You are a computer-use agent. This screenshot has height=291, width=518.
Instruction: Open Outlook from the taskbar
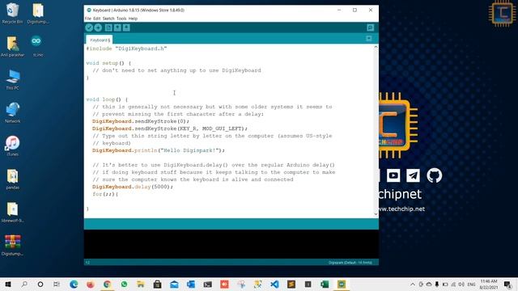tap(191, 284)
